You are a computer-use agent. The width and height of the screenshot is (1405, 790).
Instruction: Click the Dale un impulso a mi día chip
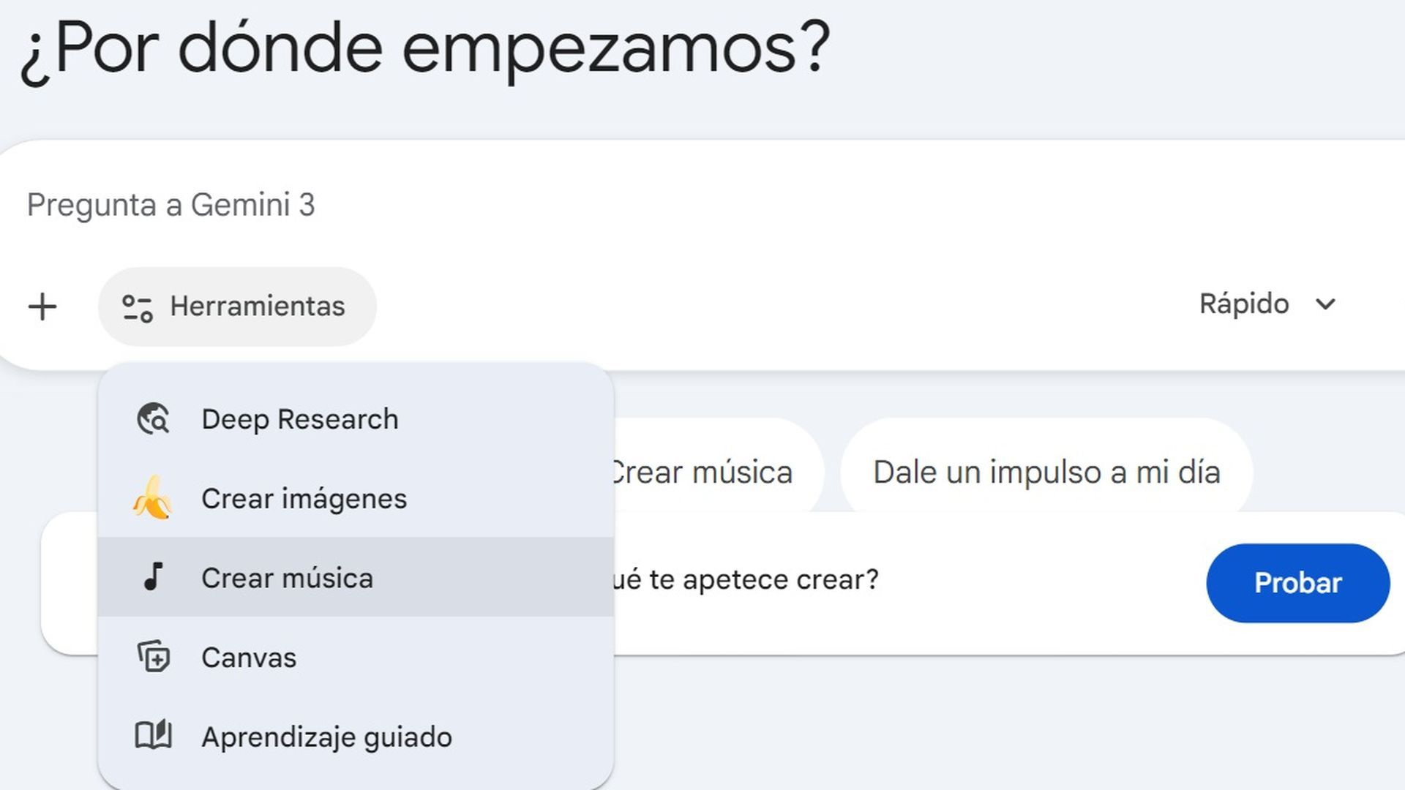click(1046, 472)
